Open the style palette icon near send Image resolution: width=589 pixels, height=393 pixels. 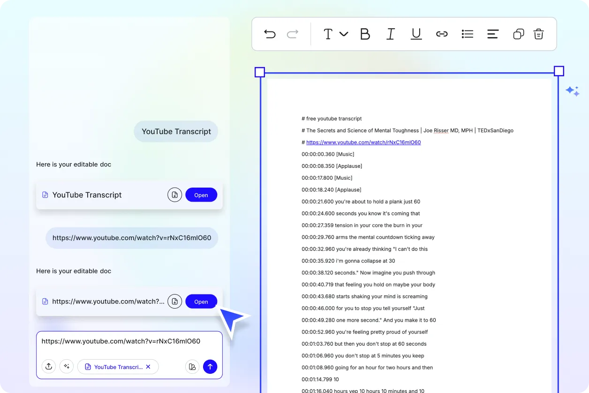coord(192,366)
